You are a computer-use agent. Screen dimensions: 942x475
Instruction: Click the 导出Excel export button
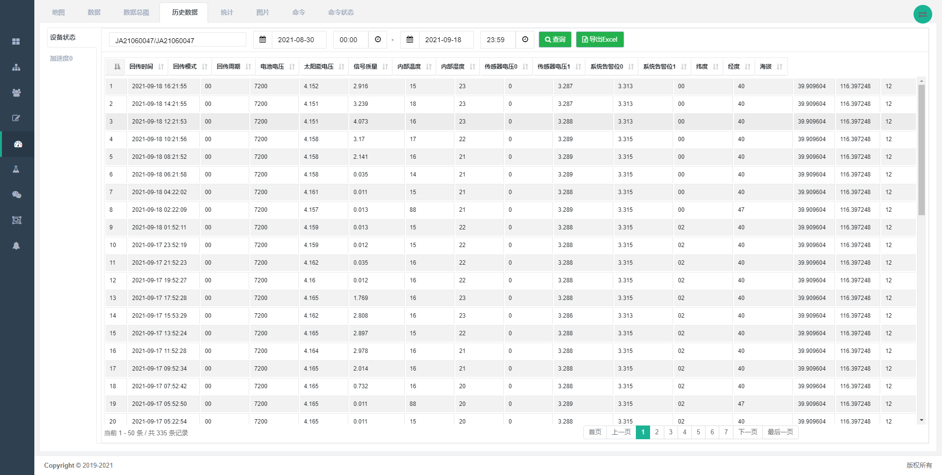(600, 40)
